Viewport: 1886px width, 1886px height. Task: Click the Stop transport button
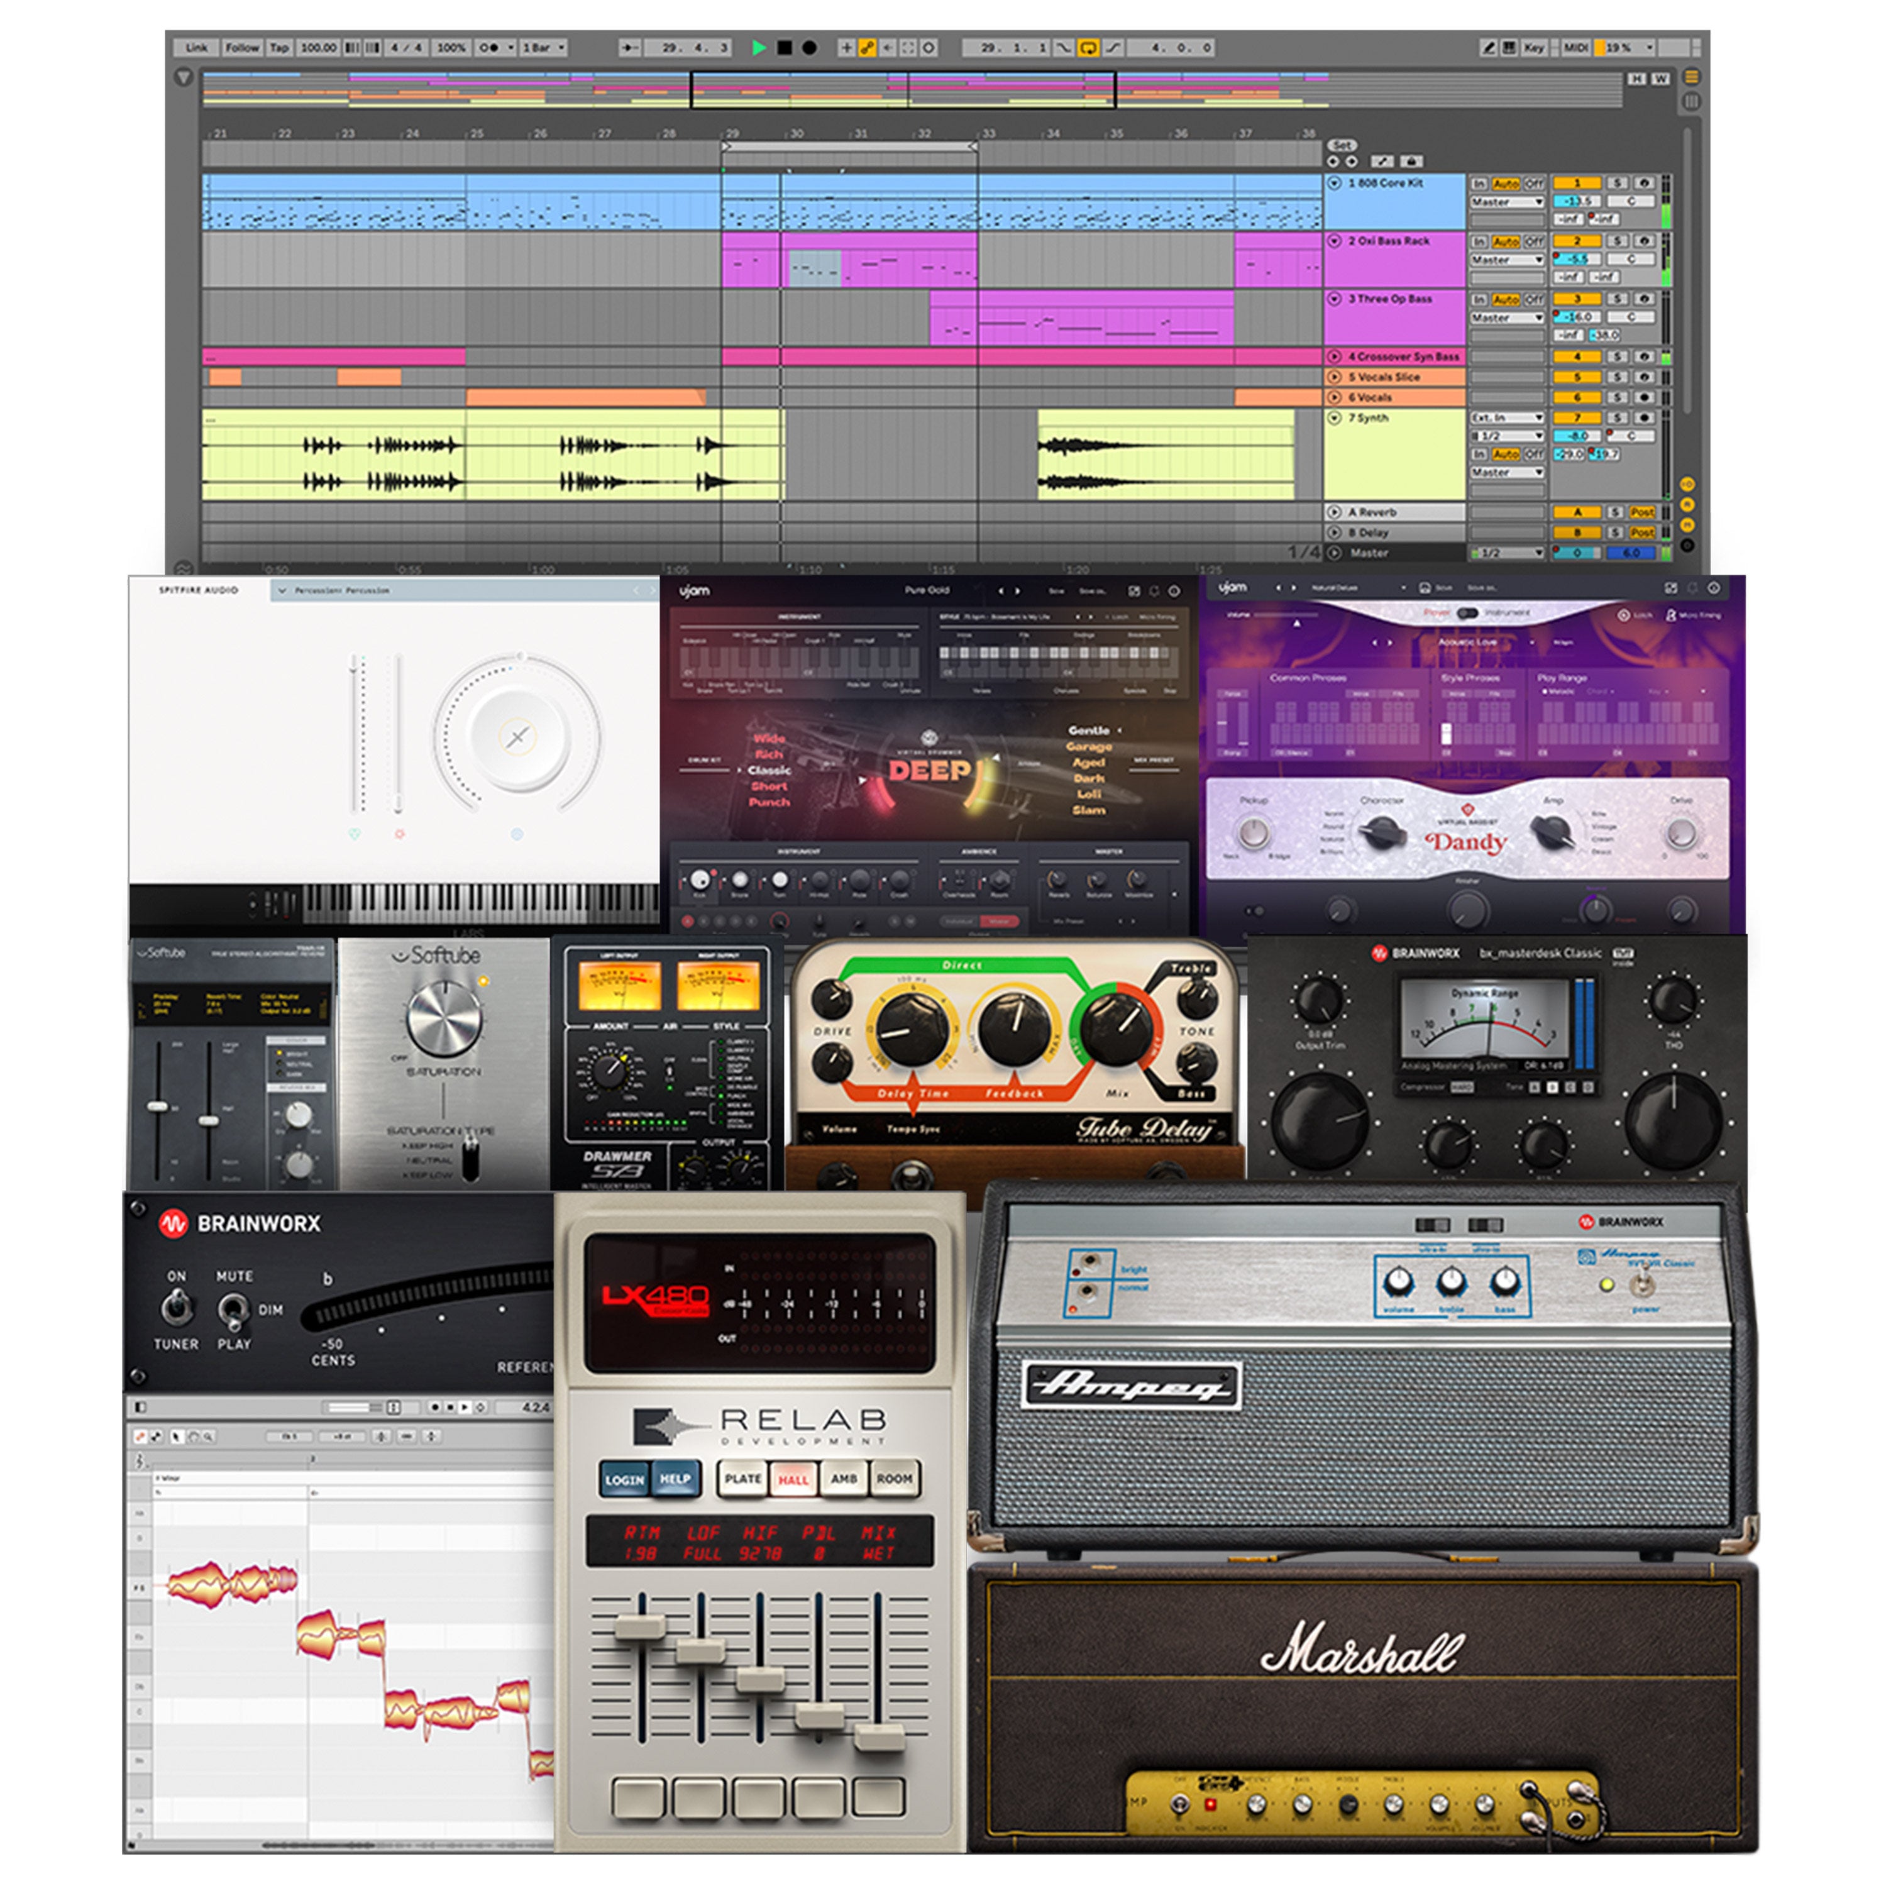(784, 47)
